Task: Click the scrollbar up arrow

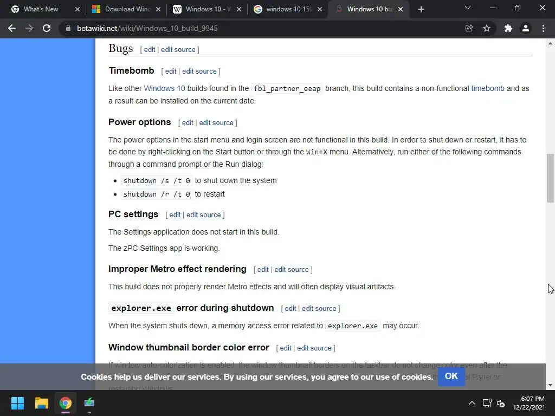Action: click(x=550, y=43)
